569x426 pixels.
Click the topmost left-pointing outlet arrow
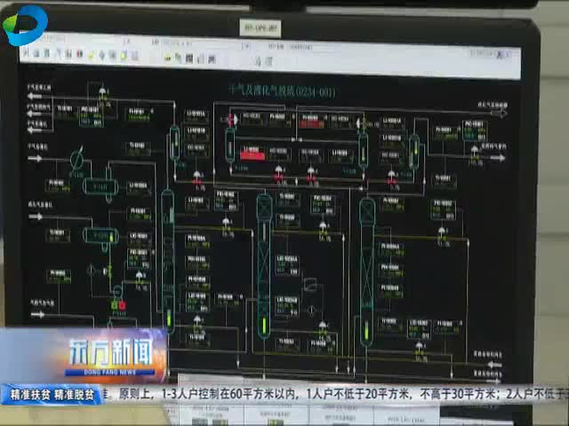(x=35, y=96)
